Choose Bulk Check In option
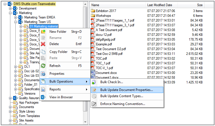Image resolution: width=215 pixels, height=126 pixels. (x=127, y=82)
